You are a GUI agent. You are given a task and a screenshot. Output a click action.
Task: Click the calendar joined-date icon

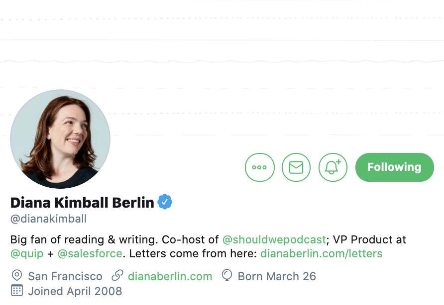coord(17,290)
